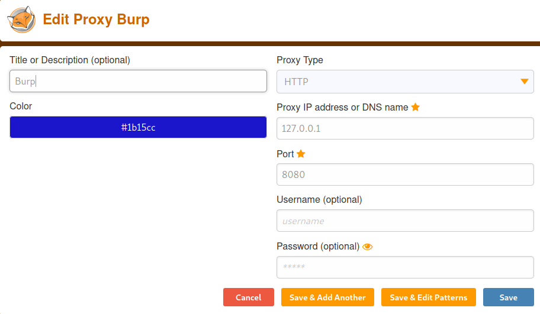This screenshot has width=540, height=314.
Task: Toggle password visibility with the eye icon
Action: pyautogui.click(x=367, y=247)
